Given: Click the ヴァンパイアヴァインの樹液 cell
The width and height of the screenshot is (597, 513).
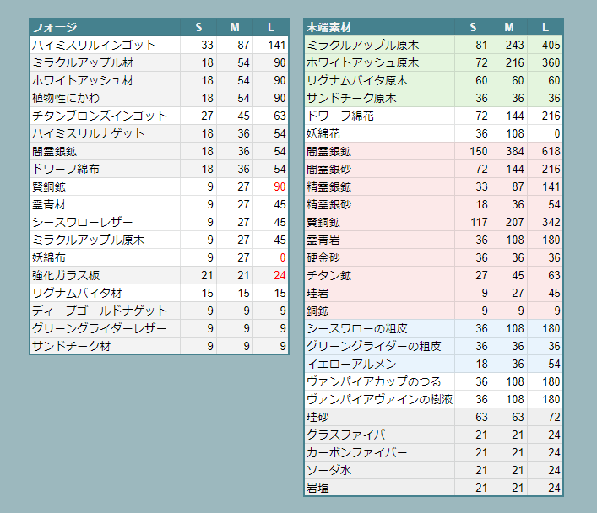Looking at the screenshot, I should (x=380, y=399).
